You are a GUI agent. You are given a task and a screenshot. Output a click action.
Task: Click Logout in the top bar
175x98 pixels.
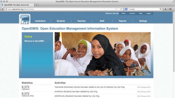point(149,13)
